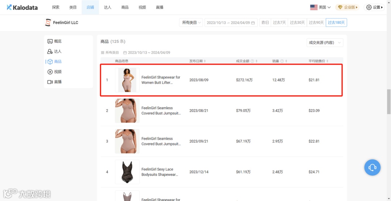Switch to the 商品 top tab
Screen dimensions: 391x201
coord(125,8)
